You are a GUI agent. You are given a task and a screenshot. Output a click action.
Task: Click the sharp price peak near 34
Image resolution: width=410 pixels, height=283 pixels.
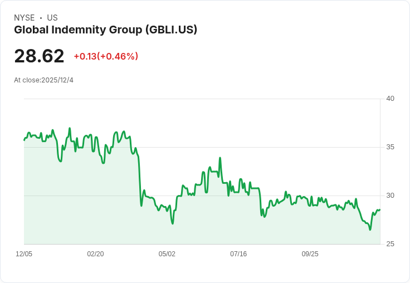[220, 158]
